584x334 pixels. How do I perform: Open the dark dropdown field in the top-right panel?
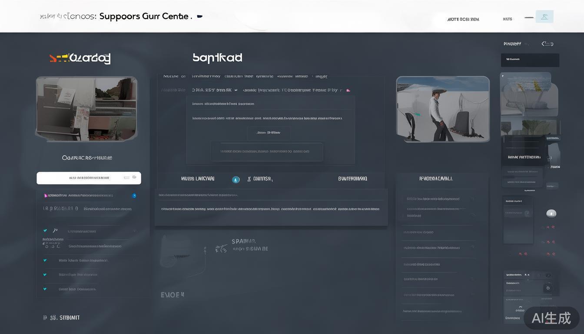coord(530,60)
